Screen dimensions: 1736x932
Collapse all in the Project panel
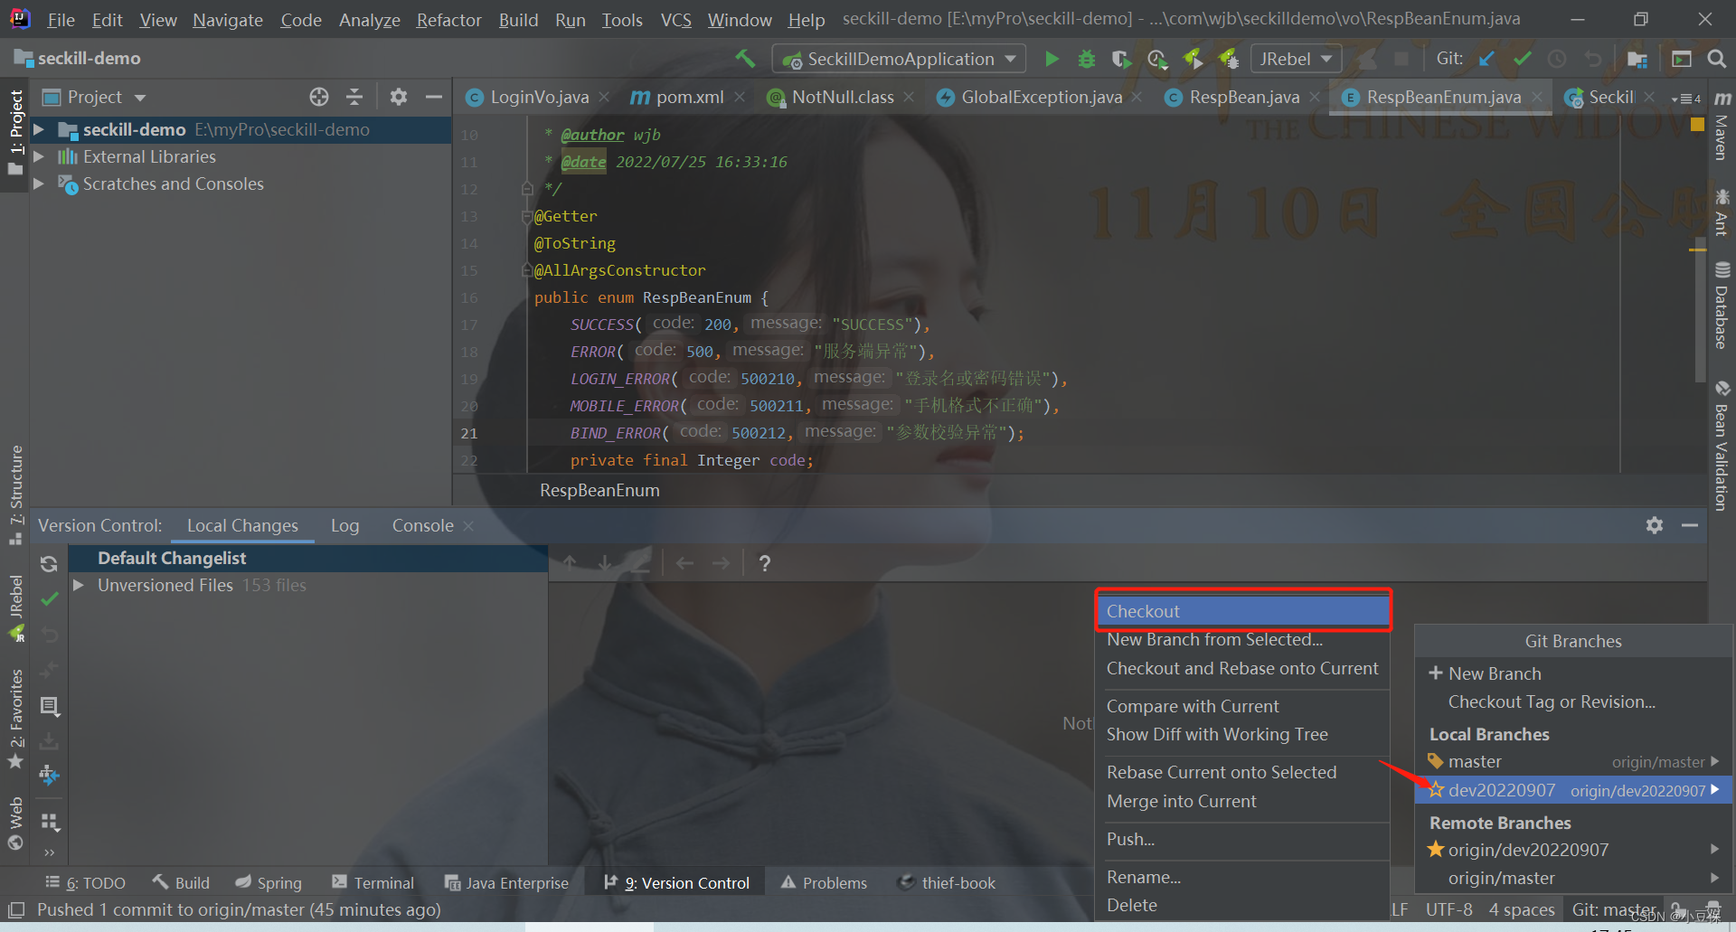[354, 97]
